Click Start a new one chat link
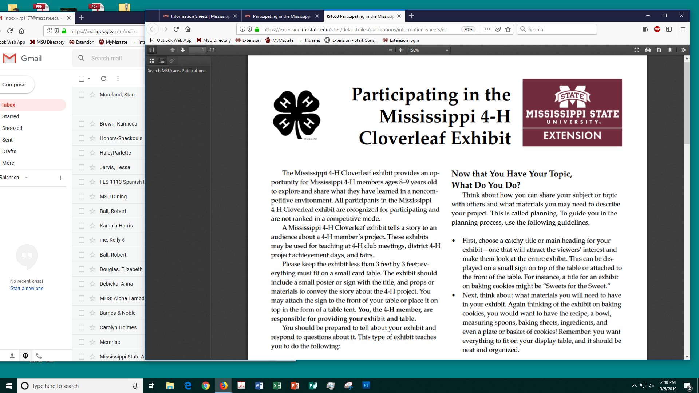The height and width of the screenshot is (393, 699). [27, 288]
